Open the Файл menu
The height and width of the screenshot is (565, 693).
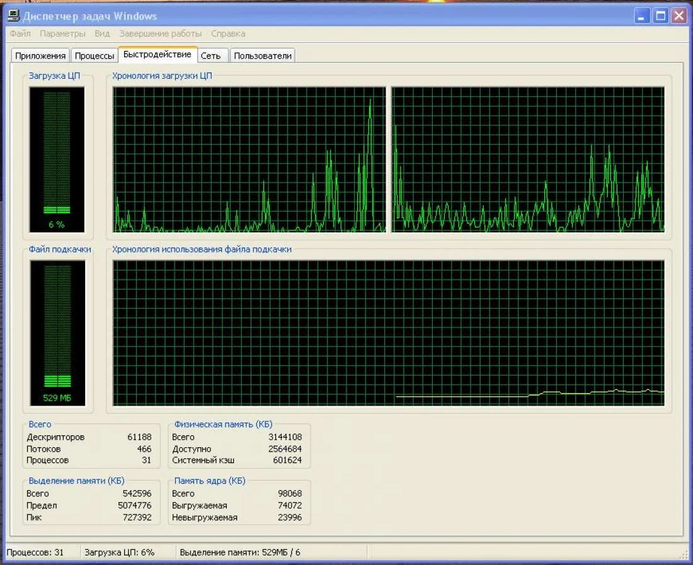pos(20,33)
